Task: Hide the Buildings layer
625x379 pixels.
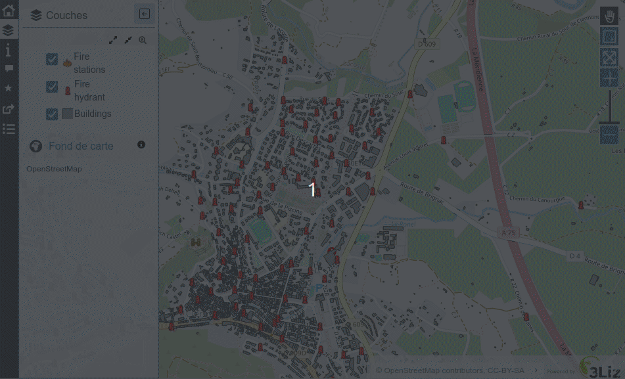Action: point(53,114)
